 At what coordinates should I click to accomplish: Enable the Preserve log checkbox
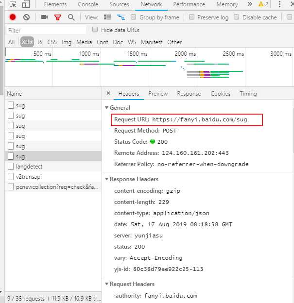tap(191, 17)
